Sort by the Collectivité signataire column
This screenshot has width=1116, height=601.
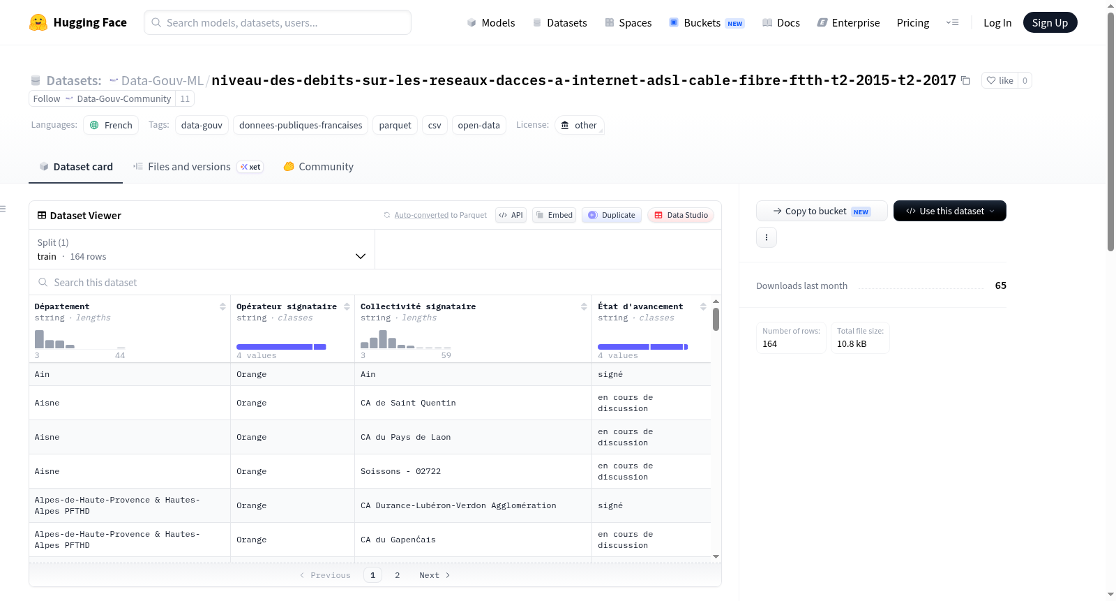pyautogui.click(x=584, y=306)
